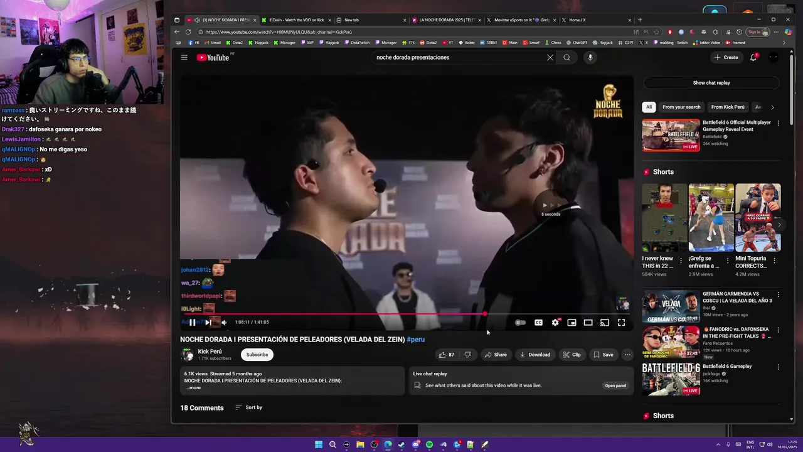Run the YouTube search magnifier button
Screen dimensions: 803x452
[x=566, y=57]
